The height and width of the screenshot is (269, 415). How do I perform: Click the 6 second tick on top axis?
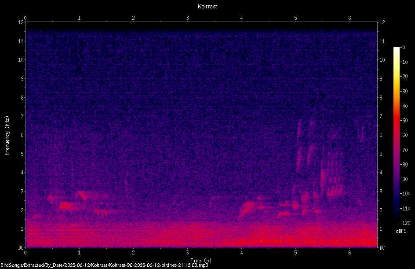click(349, 18)
